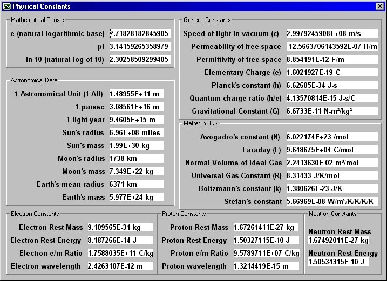Click the Planck's constant value field
Viewport: 387px width, 281px height.
click(332, 85)
